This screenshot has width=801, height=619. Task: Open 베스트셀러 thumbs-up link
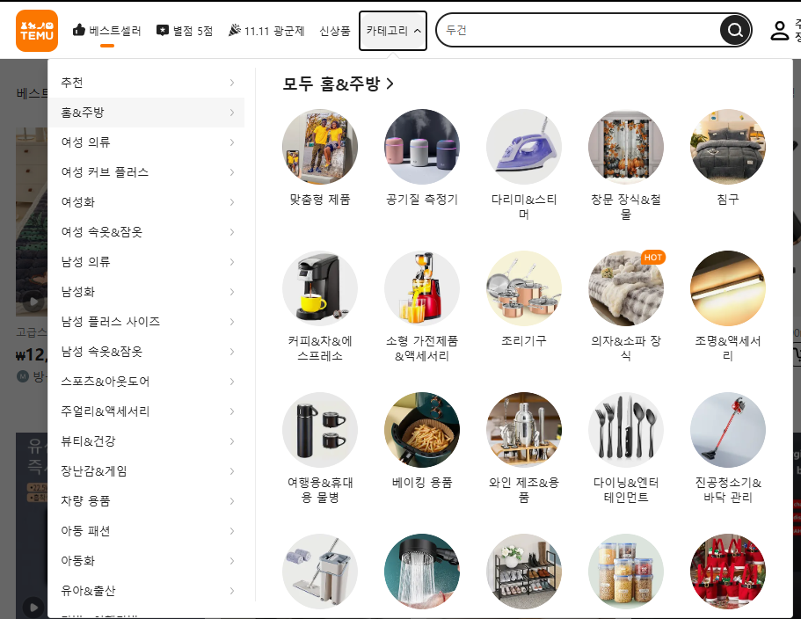click(106, 31)
